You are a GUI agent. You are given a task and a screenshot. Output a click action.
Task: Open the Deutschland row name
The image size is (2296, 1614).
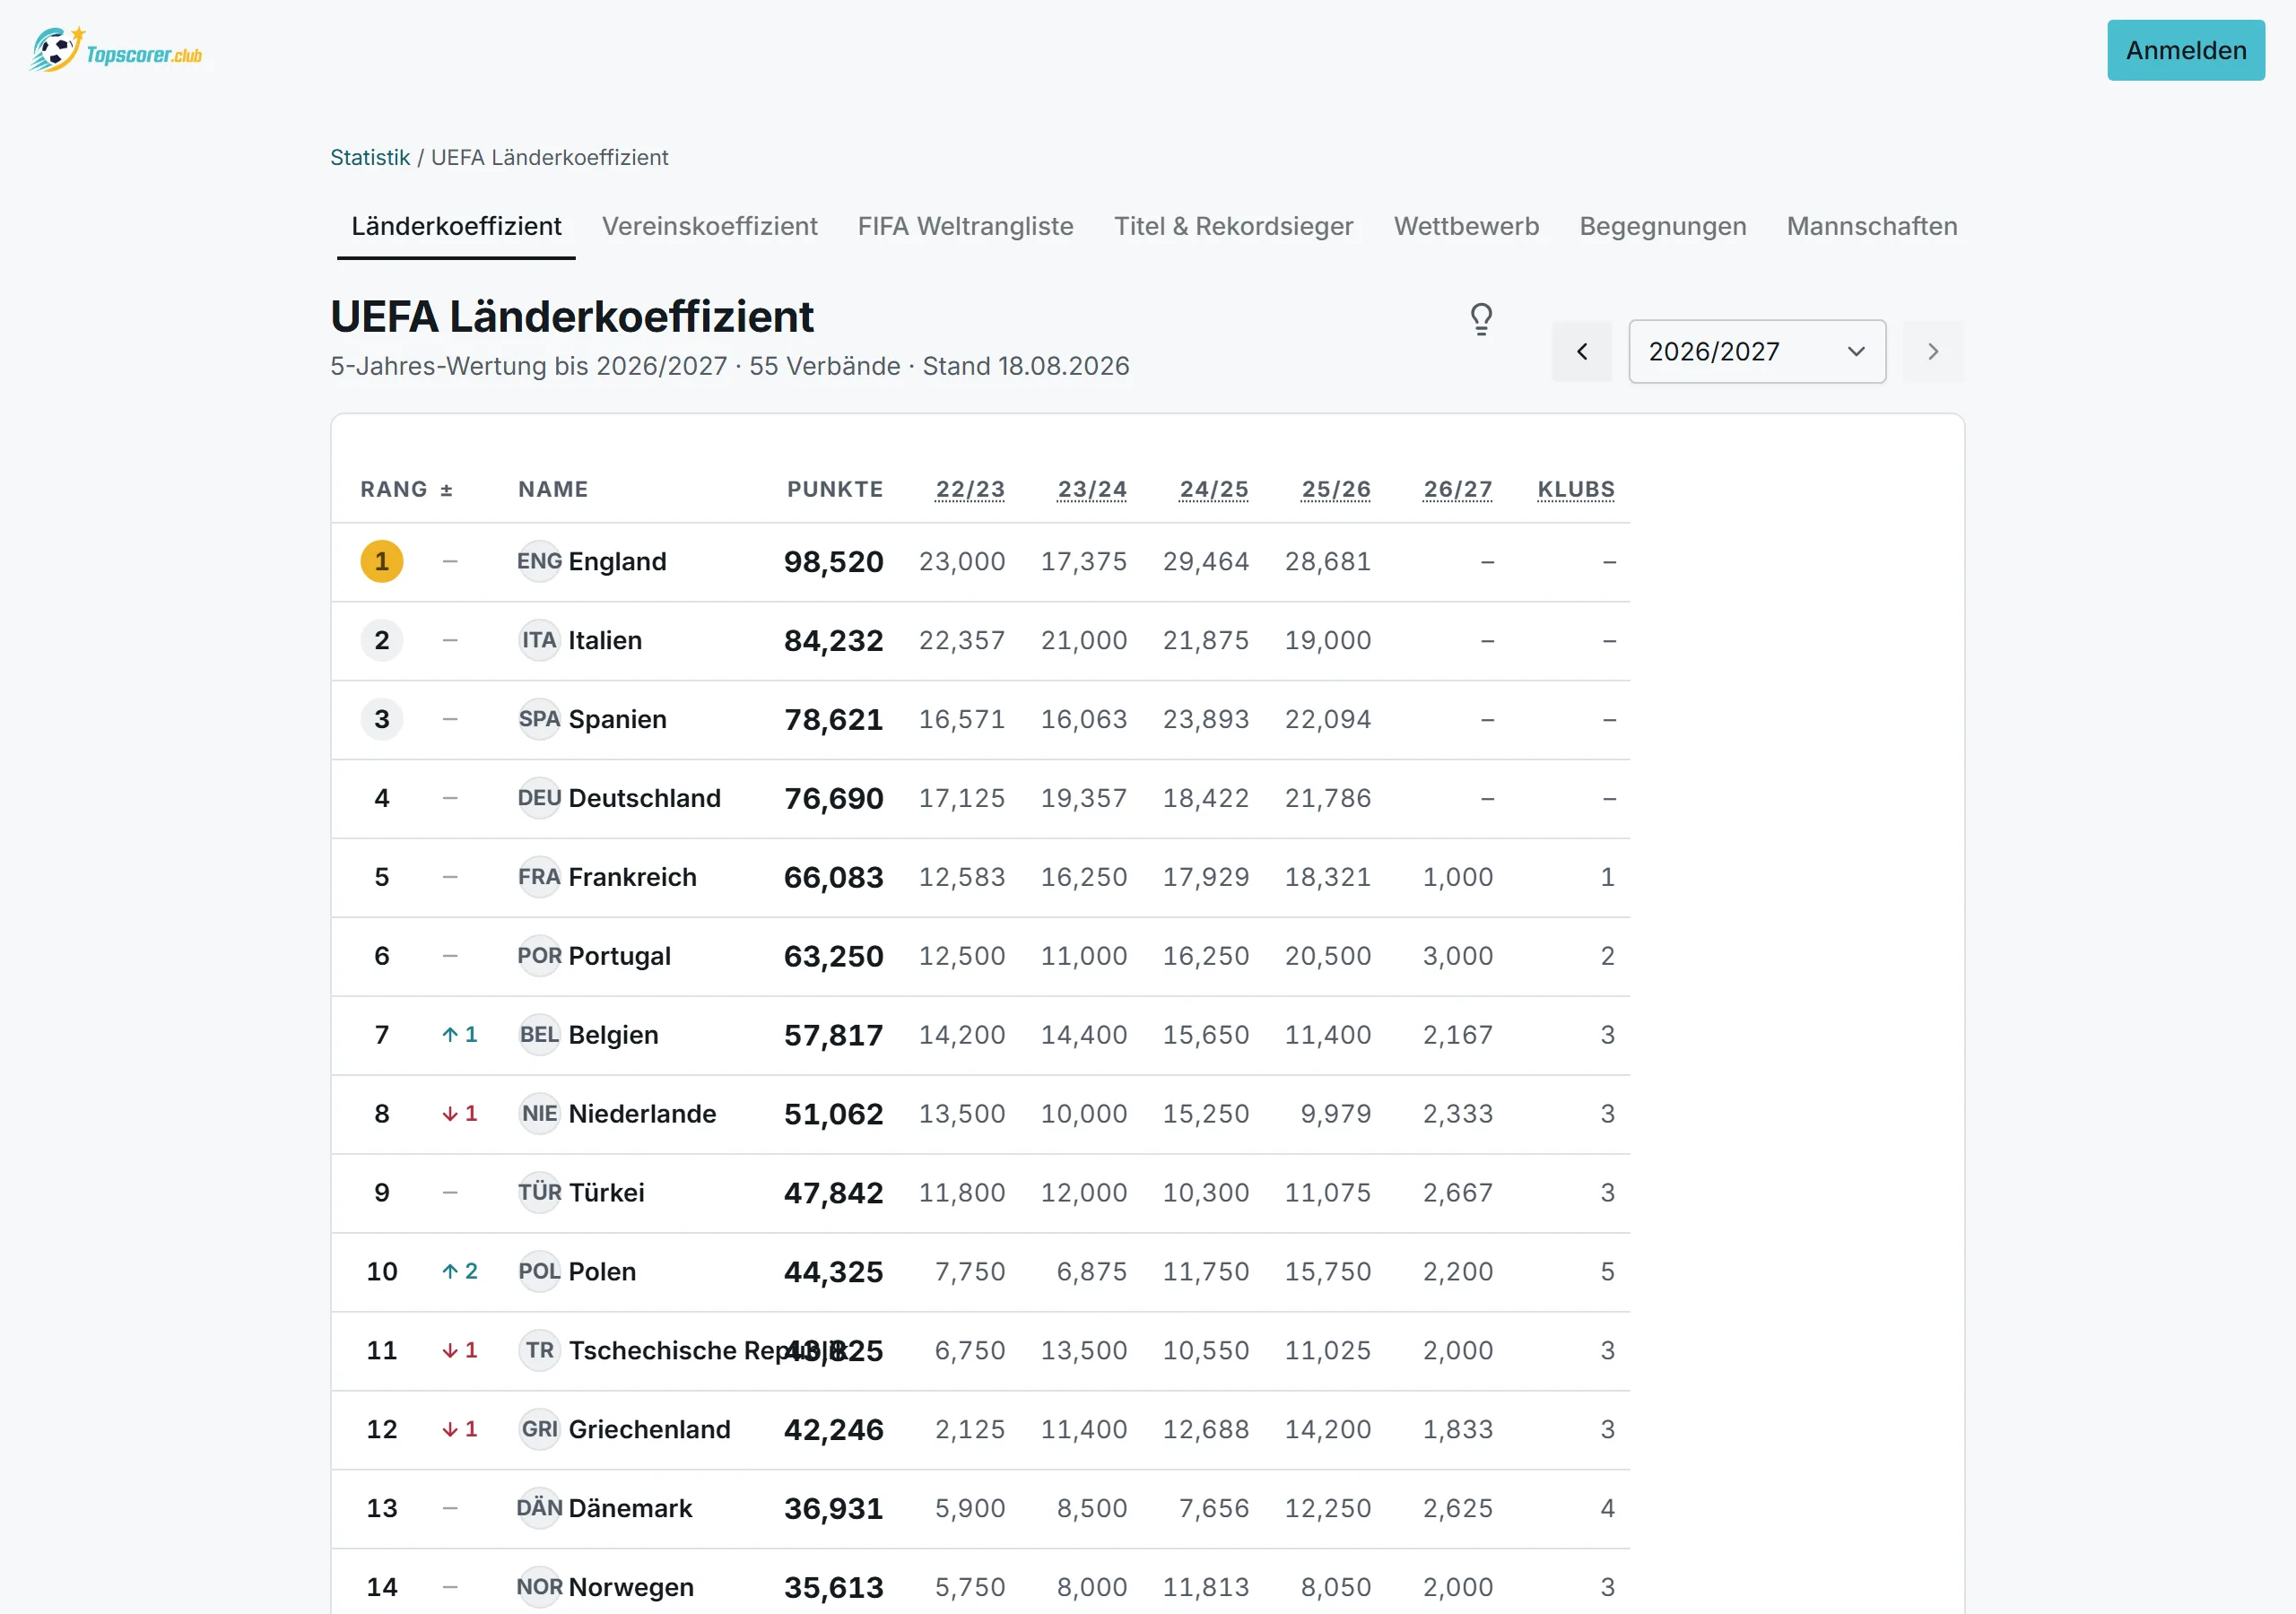pos(644,798)
